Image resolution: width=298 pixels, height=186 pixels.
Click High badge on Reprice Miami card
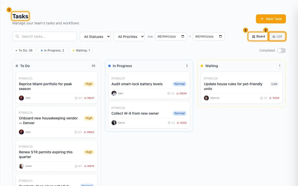pyautogui.click(x=89, y=84)
